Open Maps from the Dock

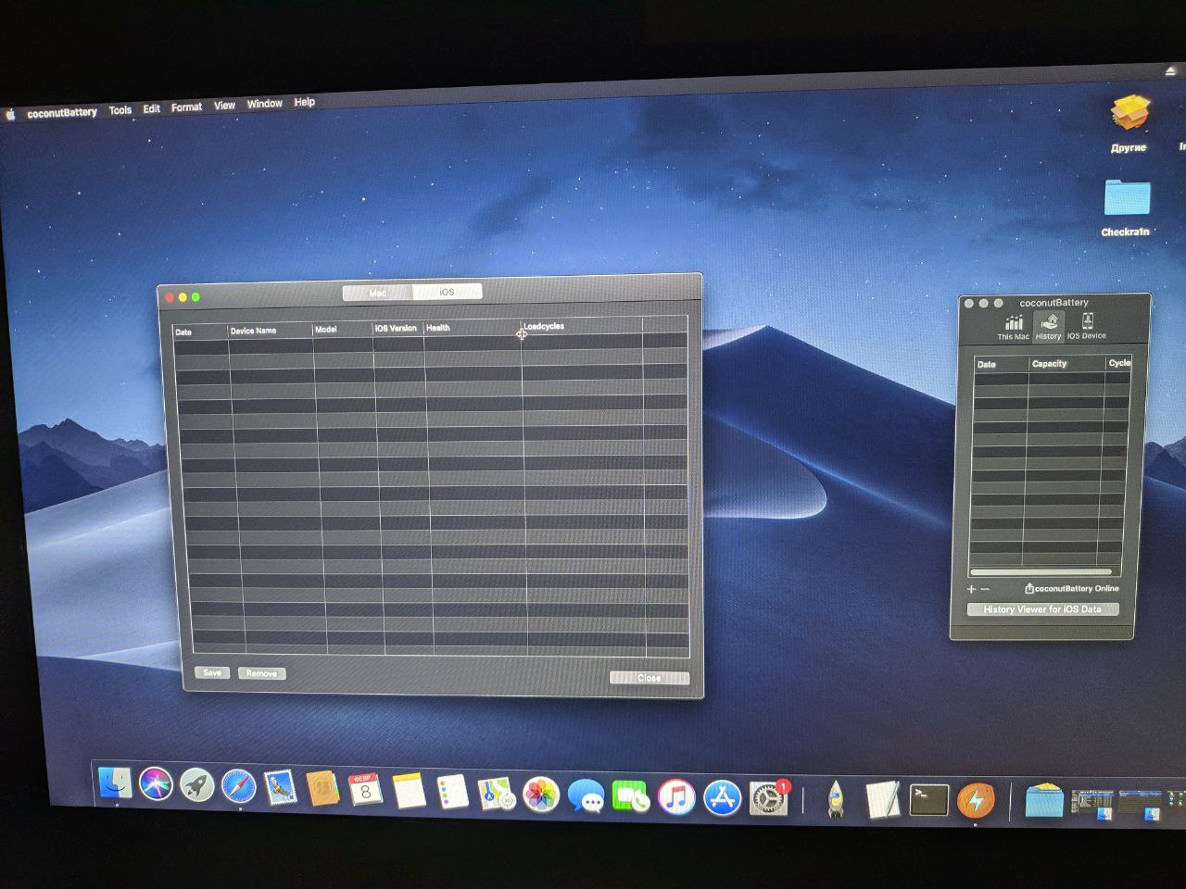(497, 794)
